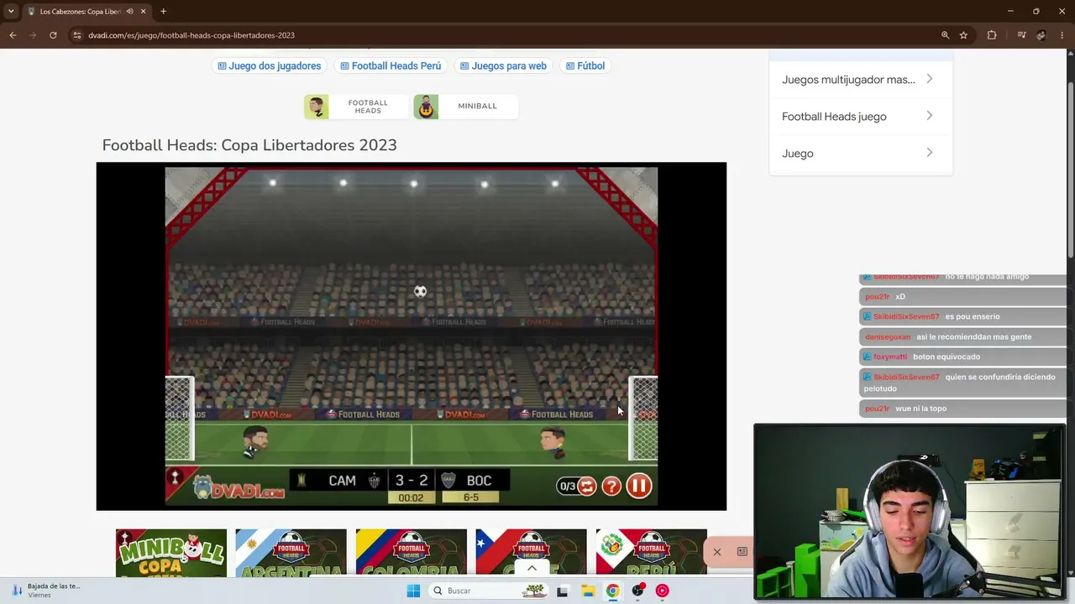Open Task View on the taskbar
Screen dimensions: 1075x604
[x=562, y=591]
